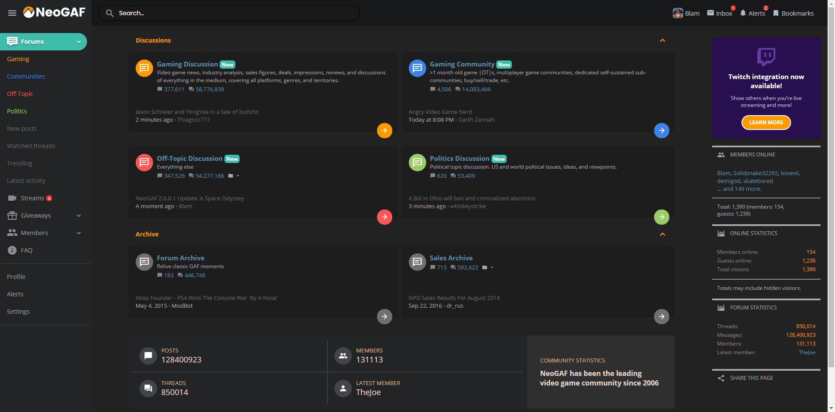Select Trending in the sidebar
The width and height of the screenshot is (835, 412).
click(20, 163)
